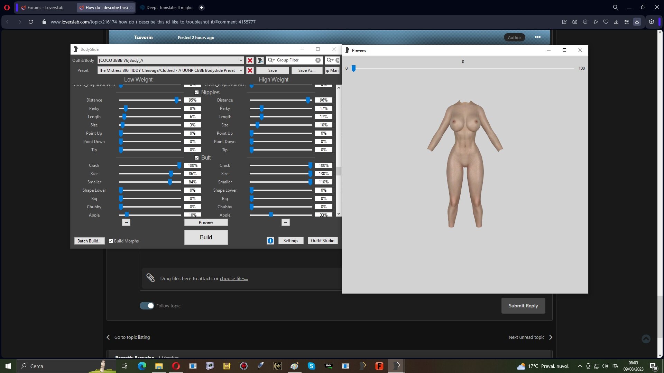The image size is (664, 373).
Task: Copy low weight values with right arrow
Action: coord(126,222)
